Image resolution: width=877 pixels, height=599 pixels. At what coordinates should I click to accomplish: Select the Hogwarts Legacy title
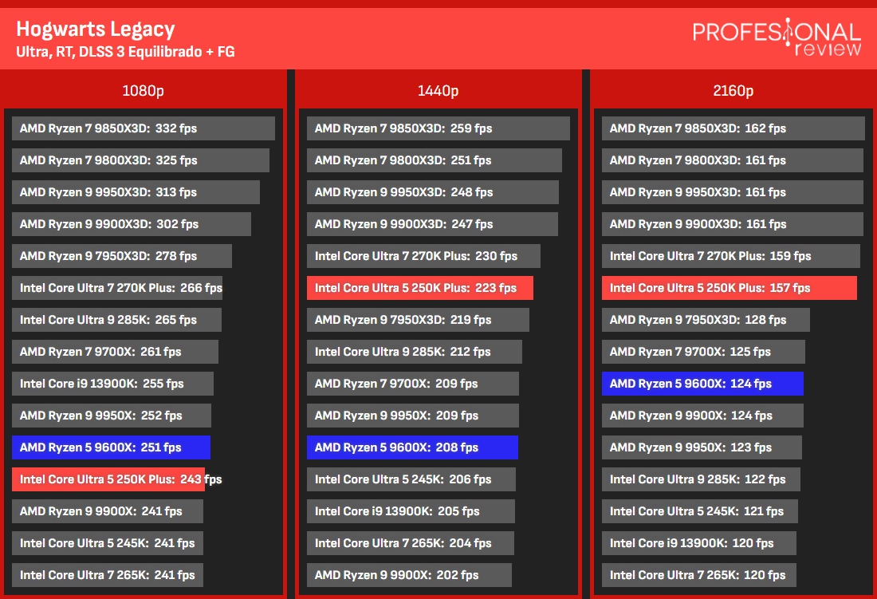coord(96,29)
